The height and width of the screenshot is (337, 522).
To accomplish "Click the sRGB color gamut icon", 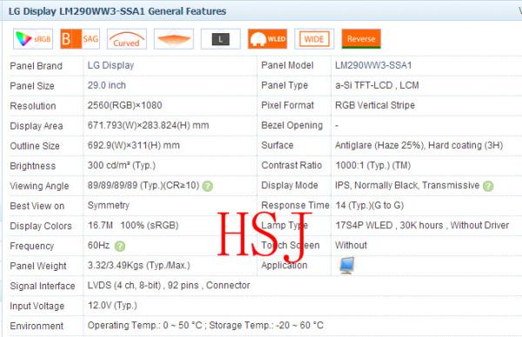I will click(33, 39).
